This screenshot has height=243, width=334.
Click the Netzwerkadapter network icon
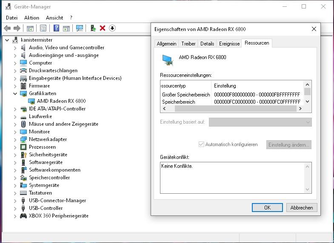coord(23,139)
